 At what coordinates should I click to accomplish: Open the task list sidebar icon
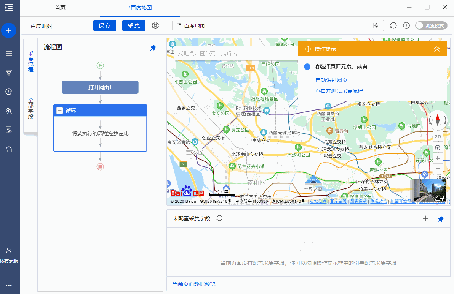tap(9, 54)
